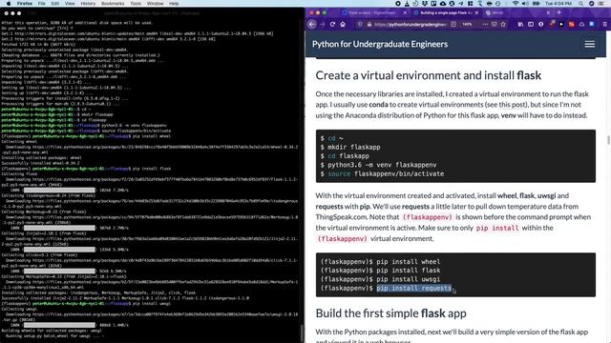This screenshot has height=343, width=611.
Task: Click 'Create a virtual environment and install flask' heading
Action: [x=429, y=75]
